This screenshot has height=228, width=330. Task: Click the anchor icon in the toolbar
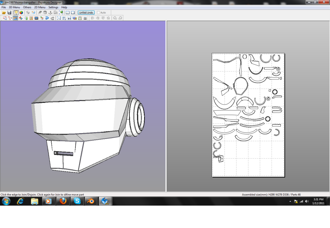coord(50,13)
